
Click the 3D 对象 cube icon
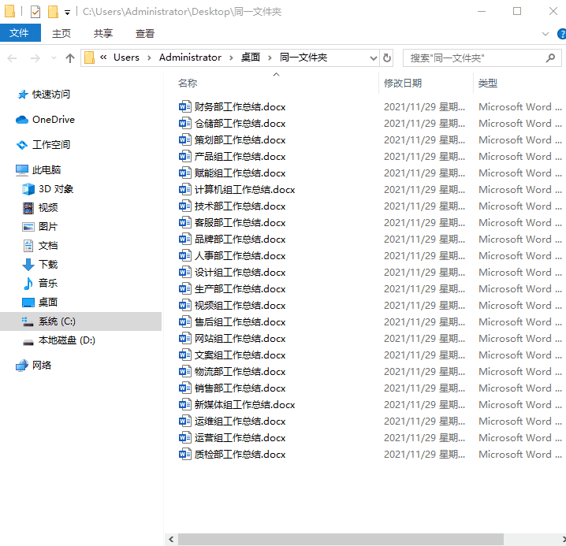pyautogui.click(x=28, y=189)
